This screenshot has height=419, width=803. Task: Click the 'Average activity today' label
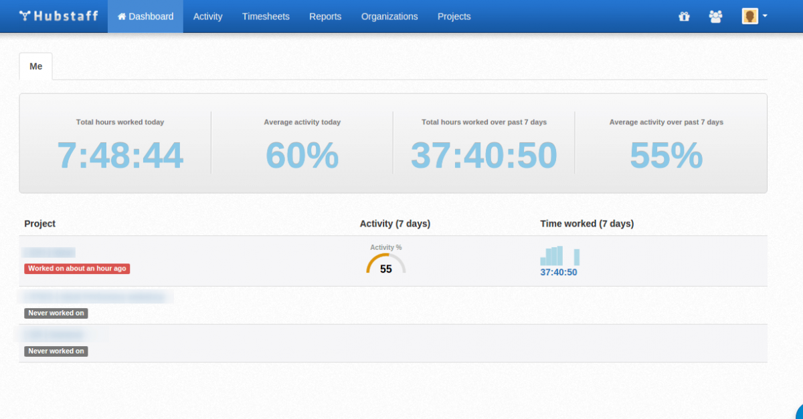point(302,122)
